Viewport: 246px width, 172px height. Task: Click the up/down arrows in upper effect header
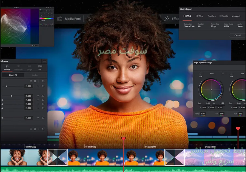click(x=31, y=81)
